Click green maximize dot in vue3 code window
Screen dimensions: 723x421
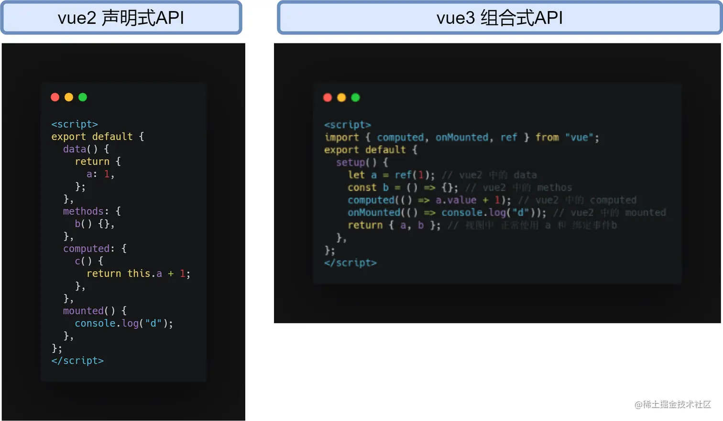(355, 97)
